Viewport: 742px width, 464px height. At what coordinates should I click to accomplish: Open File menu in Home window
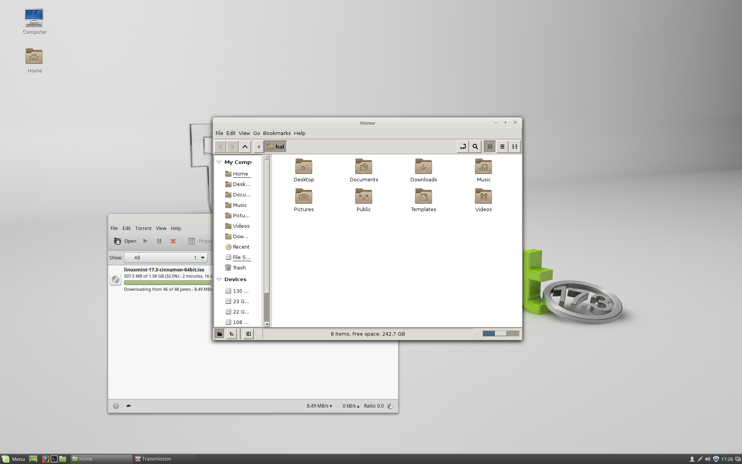(x=219, y=133)
